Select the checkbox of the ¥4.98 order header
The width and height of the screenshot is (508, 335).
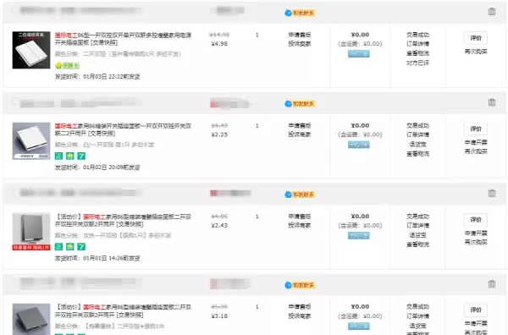[x=14, y=10]
